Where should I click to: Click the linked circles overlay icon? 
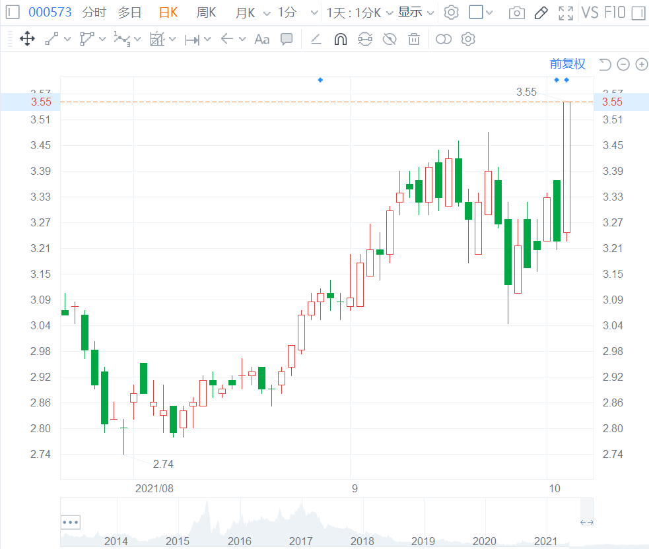[x=443, y=40]
